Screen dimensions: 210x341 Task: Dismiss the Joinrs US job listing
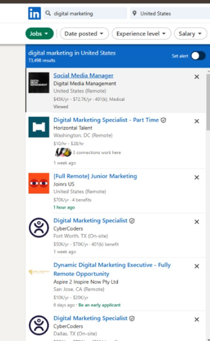[197, 178]
